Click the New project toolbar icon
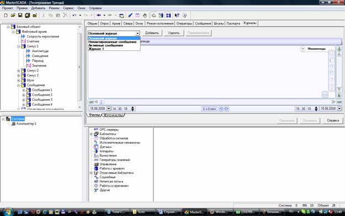Image resolution: width=345 pixels, height=216 pixels. (x=6, y=16)
